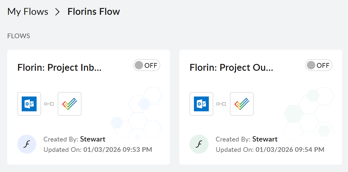Screen dimensions: 348x172
Task: Click the breadcrumb chevron separator
Action: [58, 12]
